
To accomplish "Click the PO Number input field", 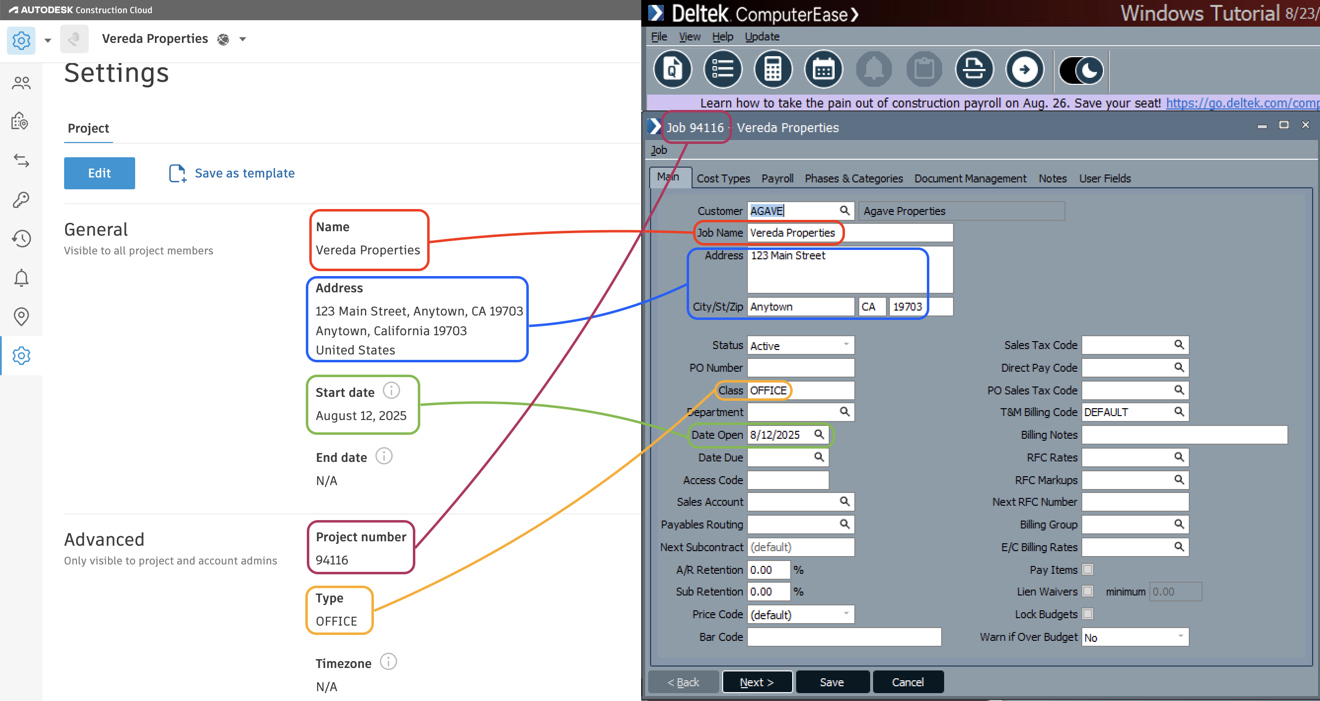I will (x=801, y=368).
